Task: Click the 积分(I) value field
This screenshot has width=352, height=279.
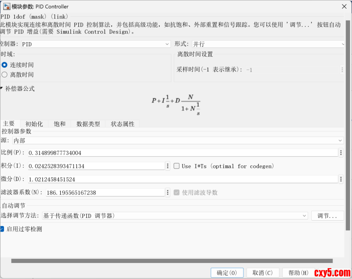Action: (96, 166)
